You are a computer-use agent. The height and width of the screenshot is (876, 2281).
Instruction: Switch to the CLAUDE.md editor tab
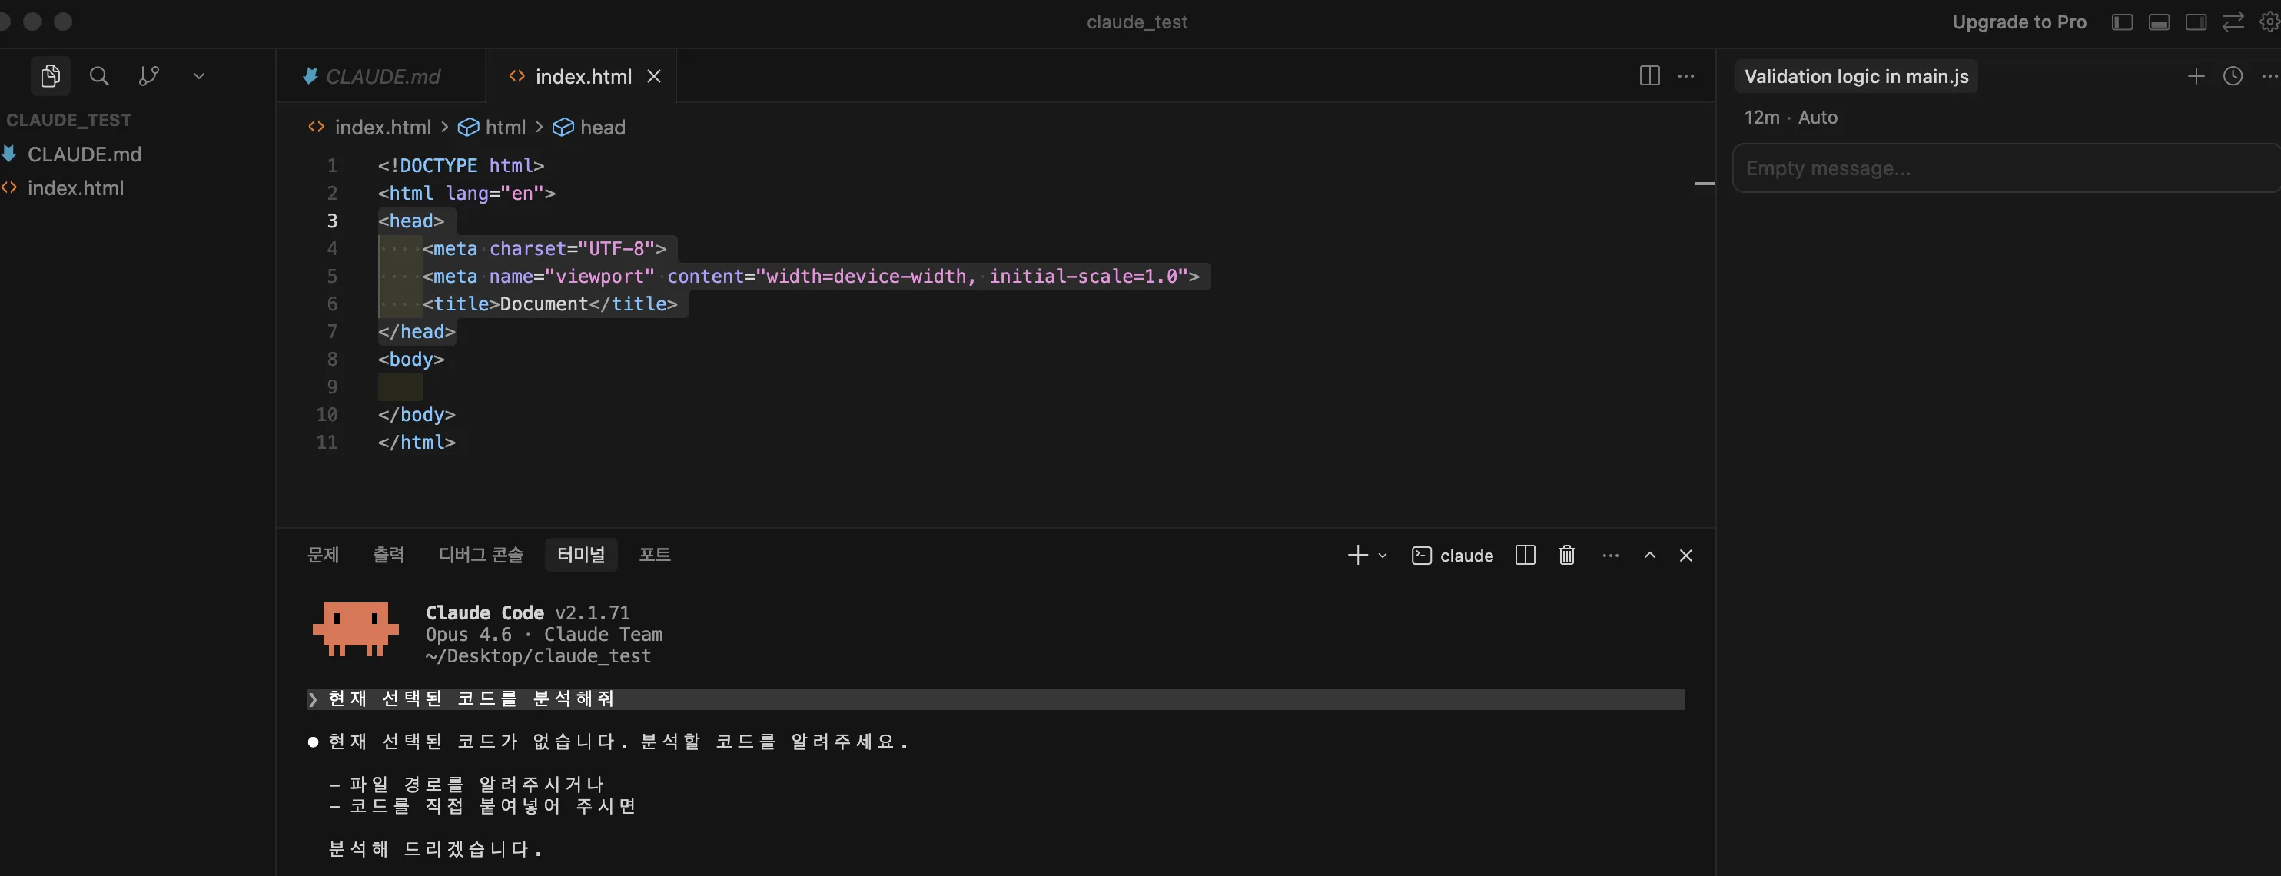pyautogui.click(x=380, y=76)
